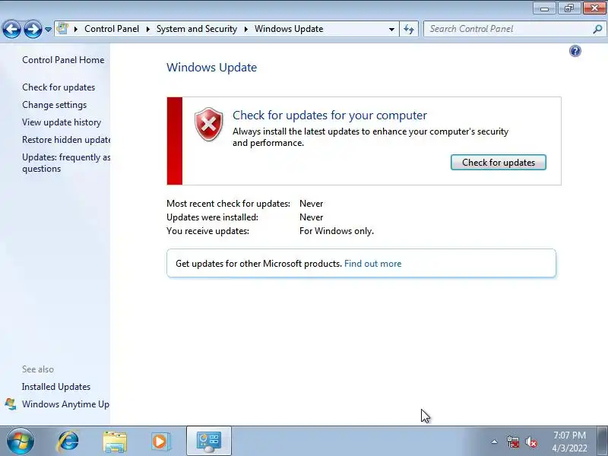Go forward with the Forward arrow button
Image resolution: width=608 pixels, height=456 pixels.
coord(33,29)
